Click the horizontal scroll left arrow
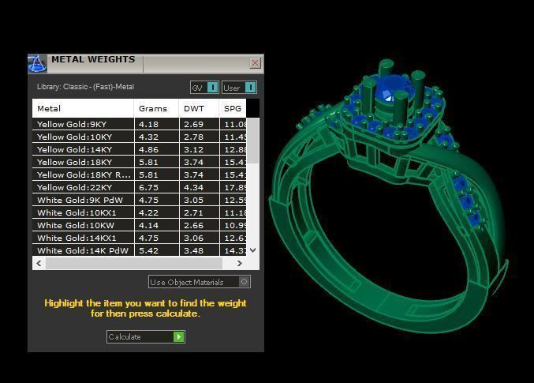The width and height of the screenshot is (534, 383). click(x=39, y=263)
